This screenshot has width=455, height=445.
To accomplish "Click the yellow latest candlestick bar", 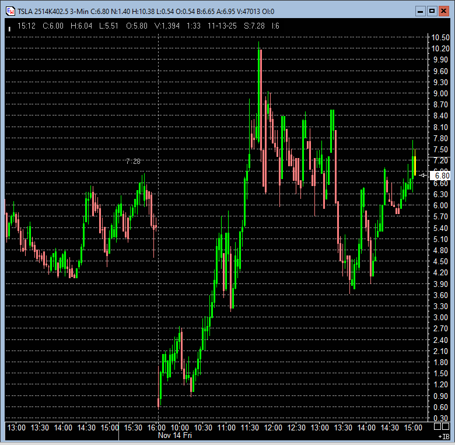I will coord(414,166).
